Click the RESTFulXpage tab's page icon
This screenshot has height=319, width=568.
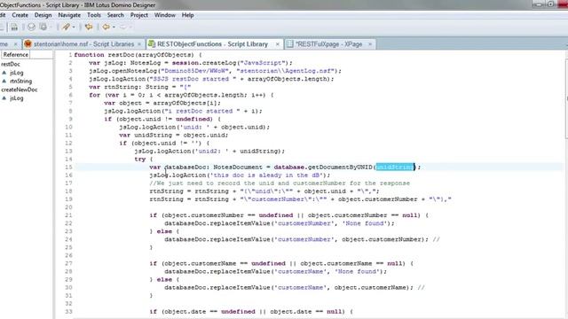[x=290, y=43]
